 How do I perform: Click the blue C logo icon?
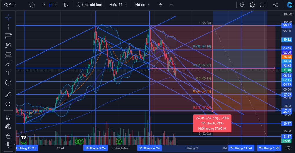[289, 5]
